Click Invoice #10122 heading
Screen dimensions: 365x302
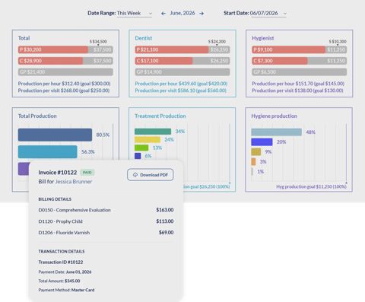58,173
